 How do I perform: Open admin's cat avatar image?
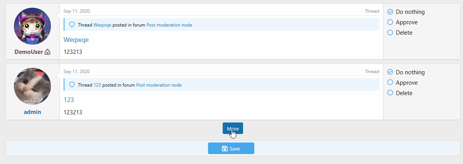(x=32, y=87)
